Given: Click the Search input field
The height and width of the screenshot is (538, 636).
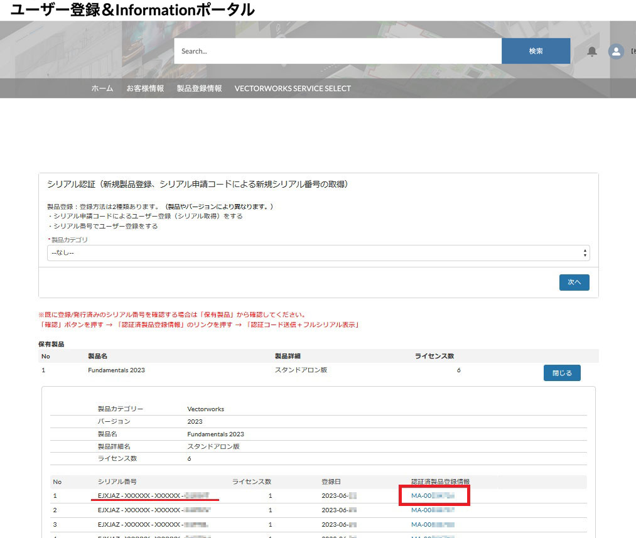Looking at the screenshot, I should (338, 51).
